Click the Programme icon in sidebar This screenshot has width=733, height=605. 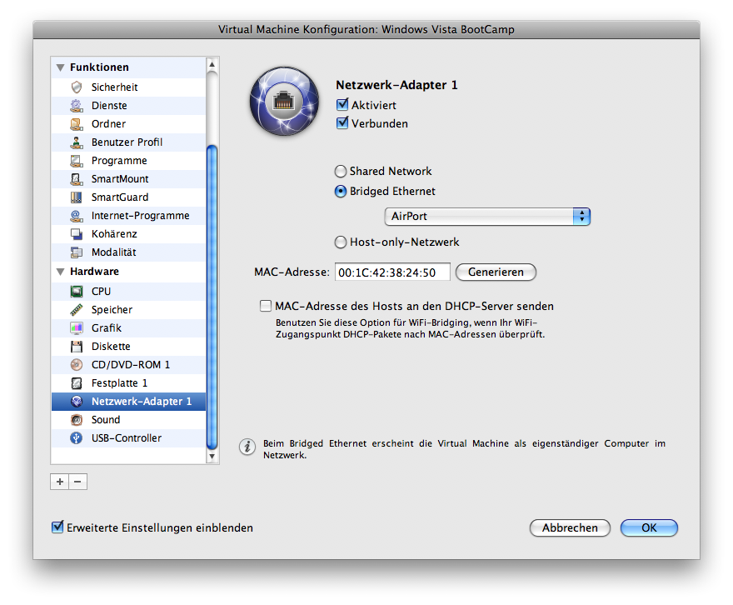76,161
